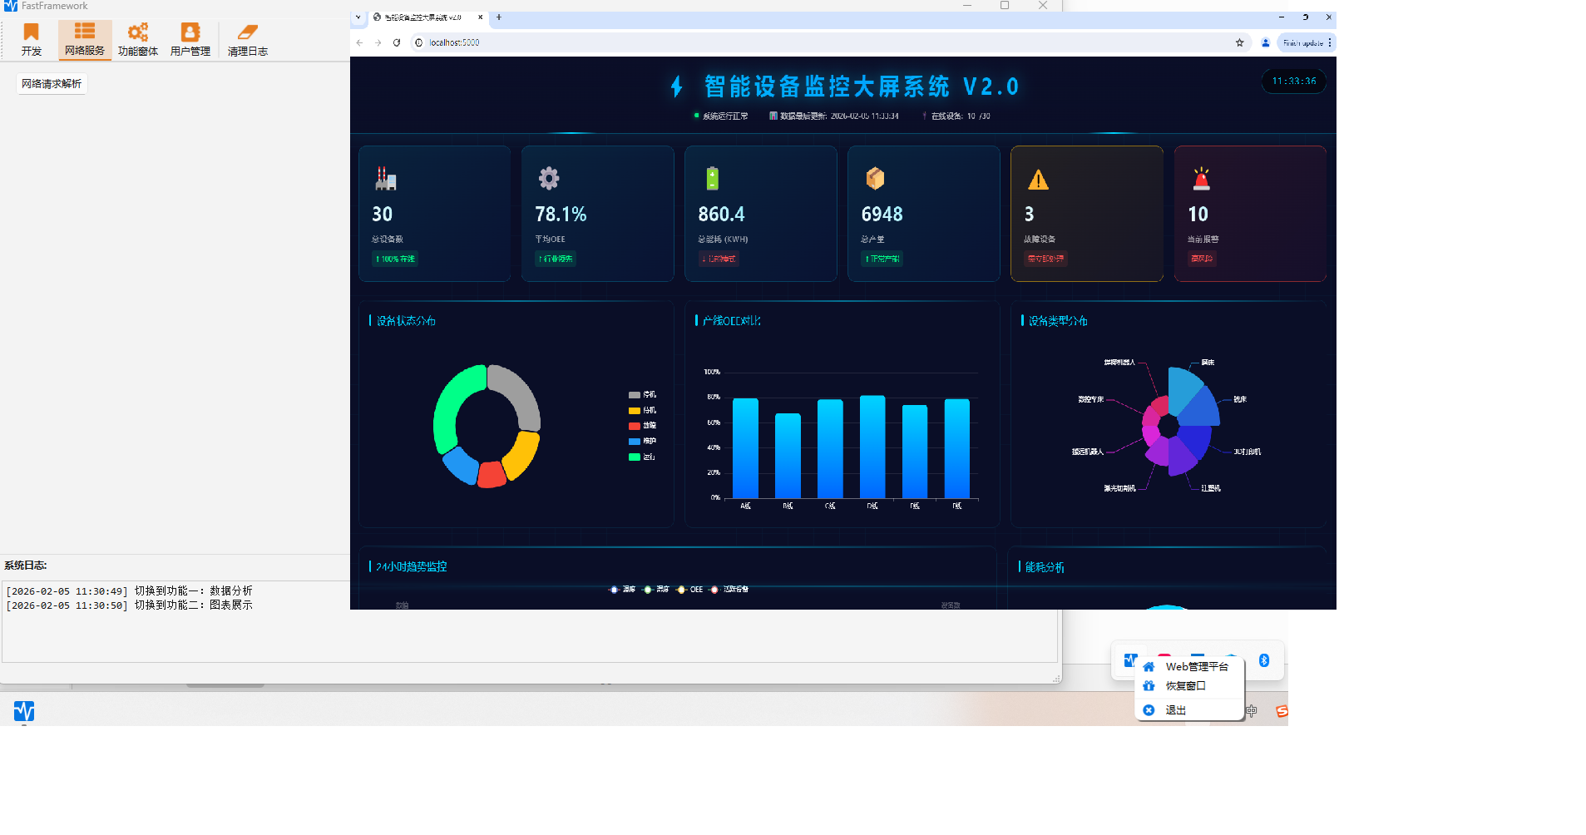
Task: Open 用户管理 from the toolbar
Action: 190,39
